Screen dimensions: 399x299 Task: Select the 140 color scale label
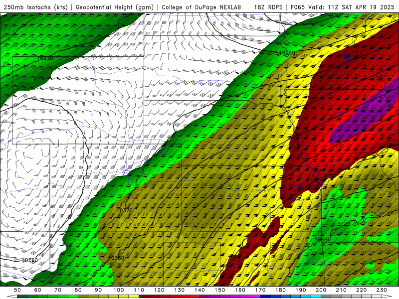point(199,290)
